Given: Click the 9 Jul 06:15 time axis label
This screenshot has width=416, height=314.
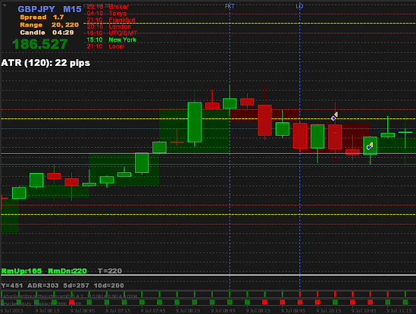Looking at the screenshot, I should click(x=47, y=311).
